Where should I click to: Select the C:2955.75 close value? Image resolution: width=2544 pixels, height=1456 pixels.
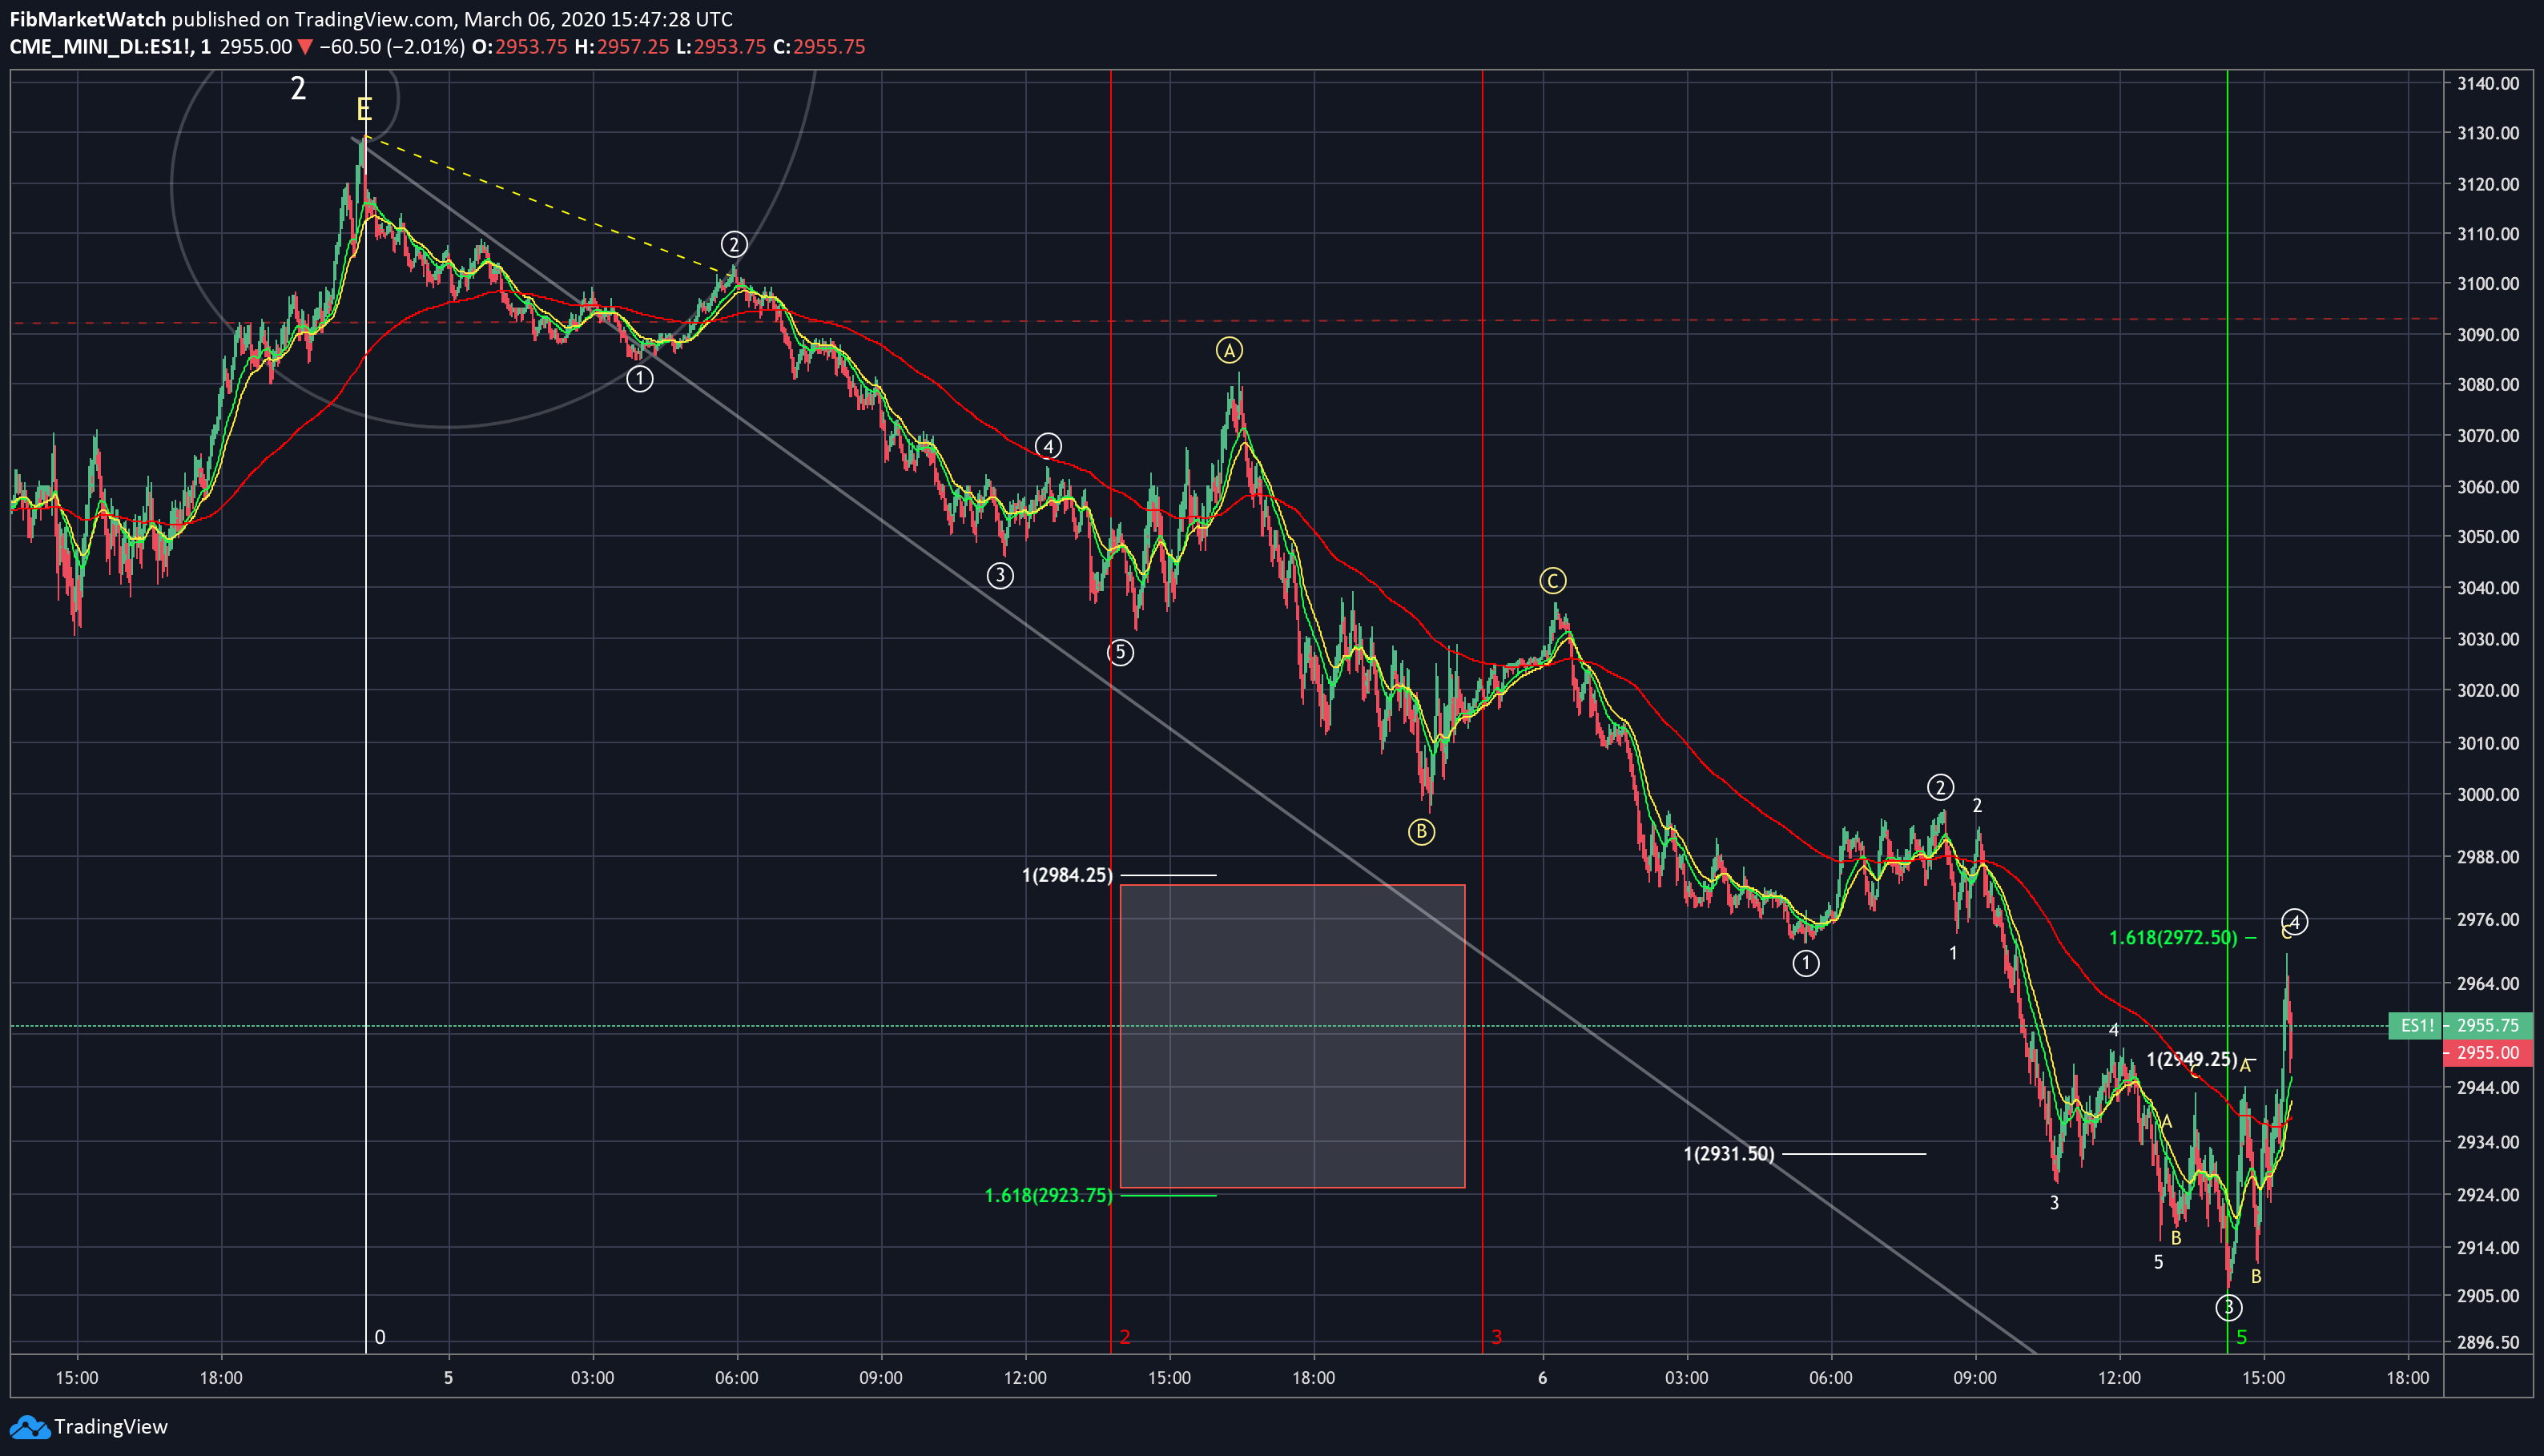click(819, 47)
